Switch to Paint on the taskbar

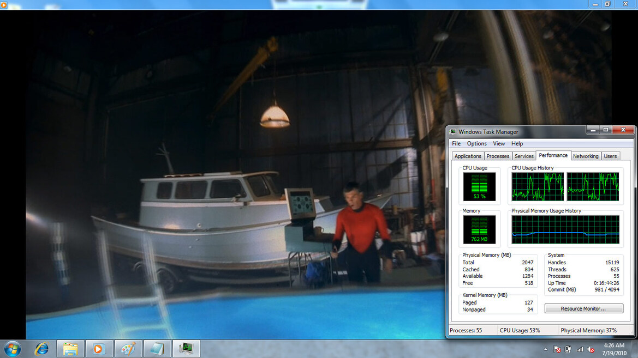point(128,349)
